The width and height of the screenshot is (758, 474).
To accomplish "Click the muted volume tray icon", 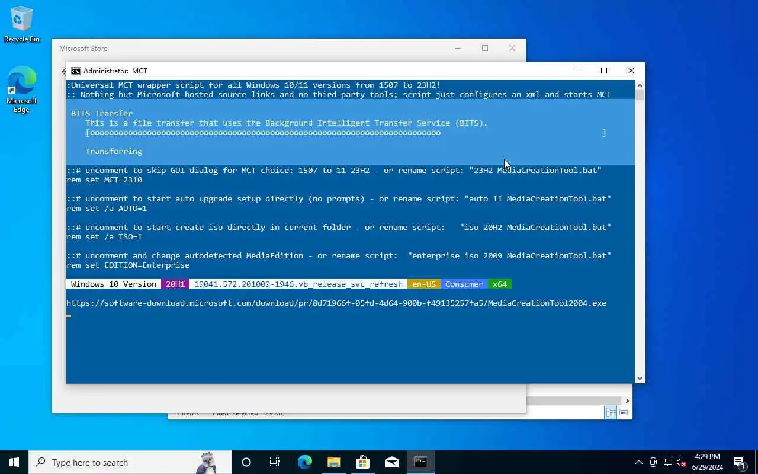I will click(x=682, y=462).
